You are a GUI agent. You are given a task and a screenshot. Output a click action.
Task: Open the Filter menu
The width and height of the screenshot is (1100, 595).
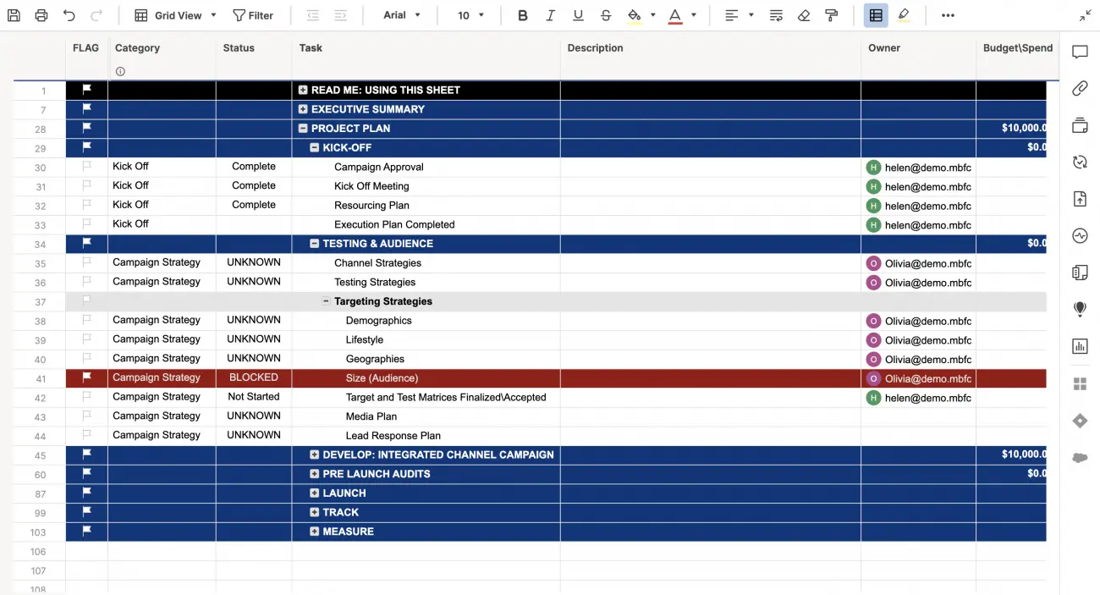(254, 14)
